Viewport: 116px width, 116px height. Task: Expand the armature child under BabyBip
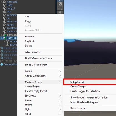click(x=4, y=41)
